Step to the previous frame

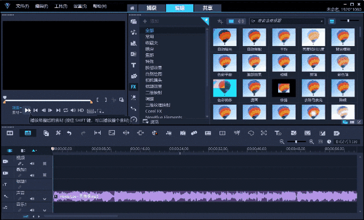click(43, 110)
